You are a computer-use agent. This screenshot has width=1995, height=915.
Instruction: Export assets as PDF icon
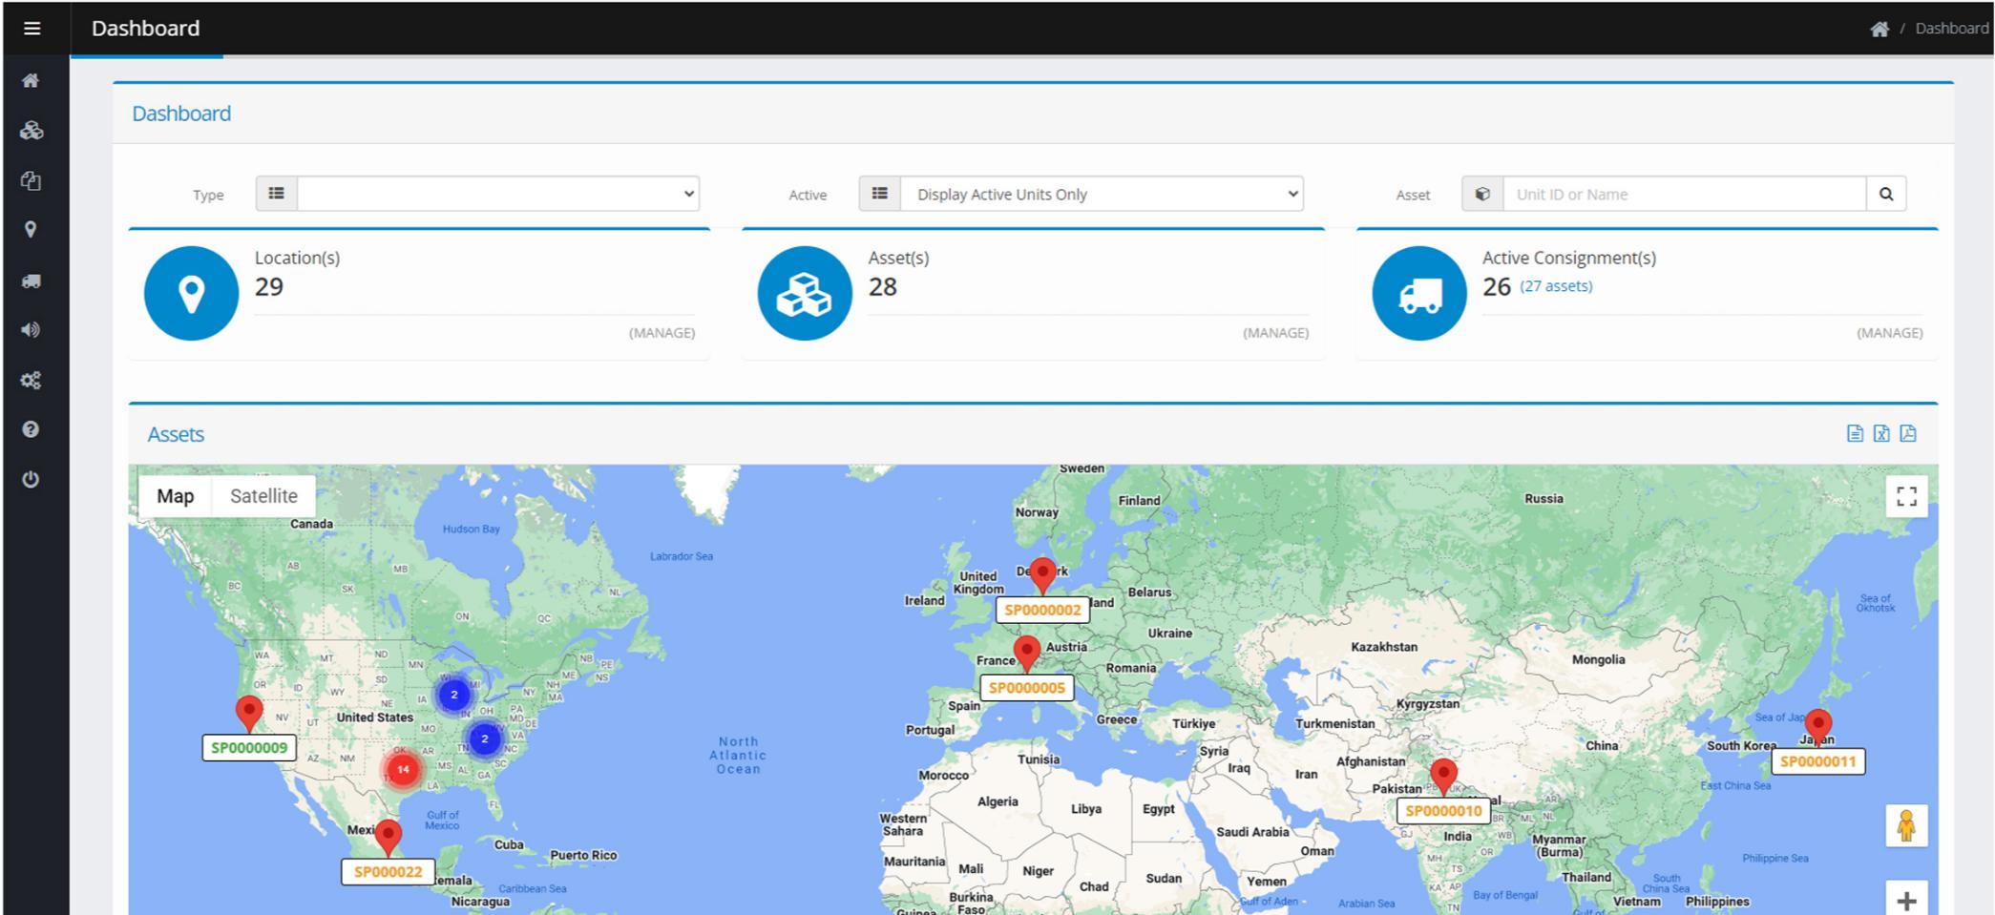(1907, 434)
